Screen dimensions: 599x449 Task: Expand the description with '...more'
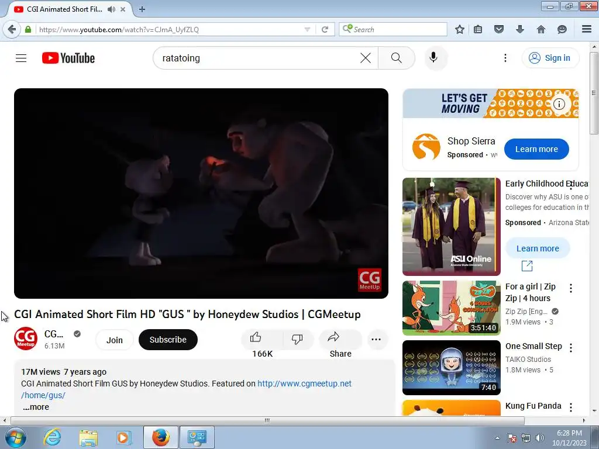click(x=36, y=407)
